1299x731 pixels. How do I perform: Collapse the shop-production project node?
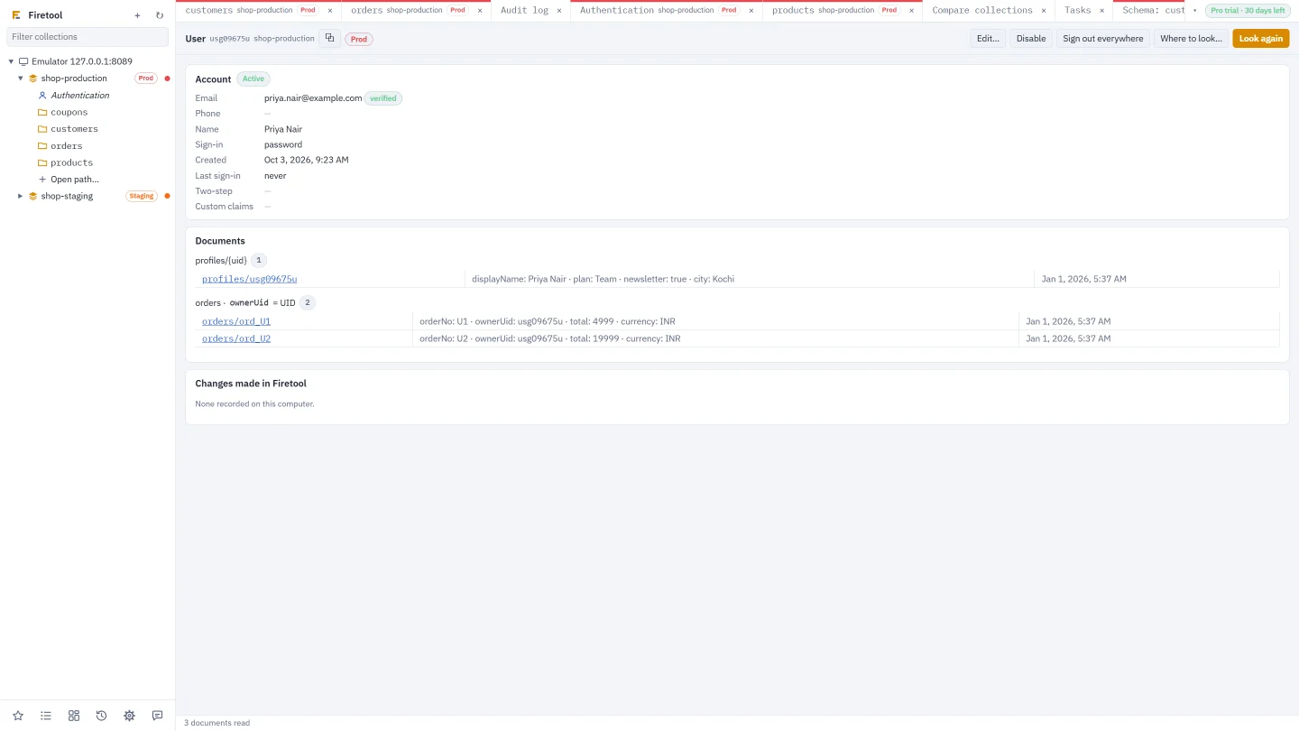(x=21, y=79)
